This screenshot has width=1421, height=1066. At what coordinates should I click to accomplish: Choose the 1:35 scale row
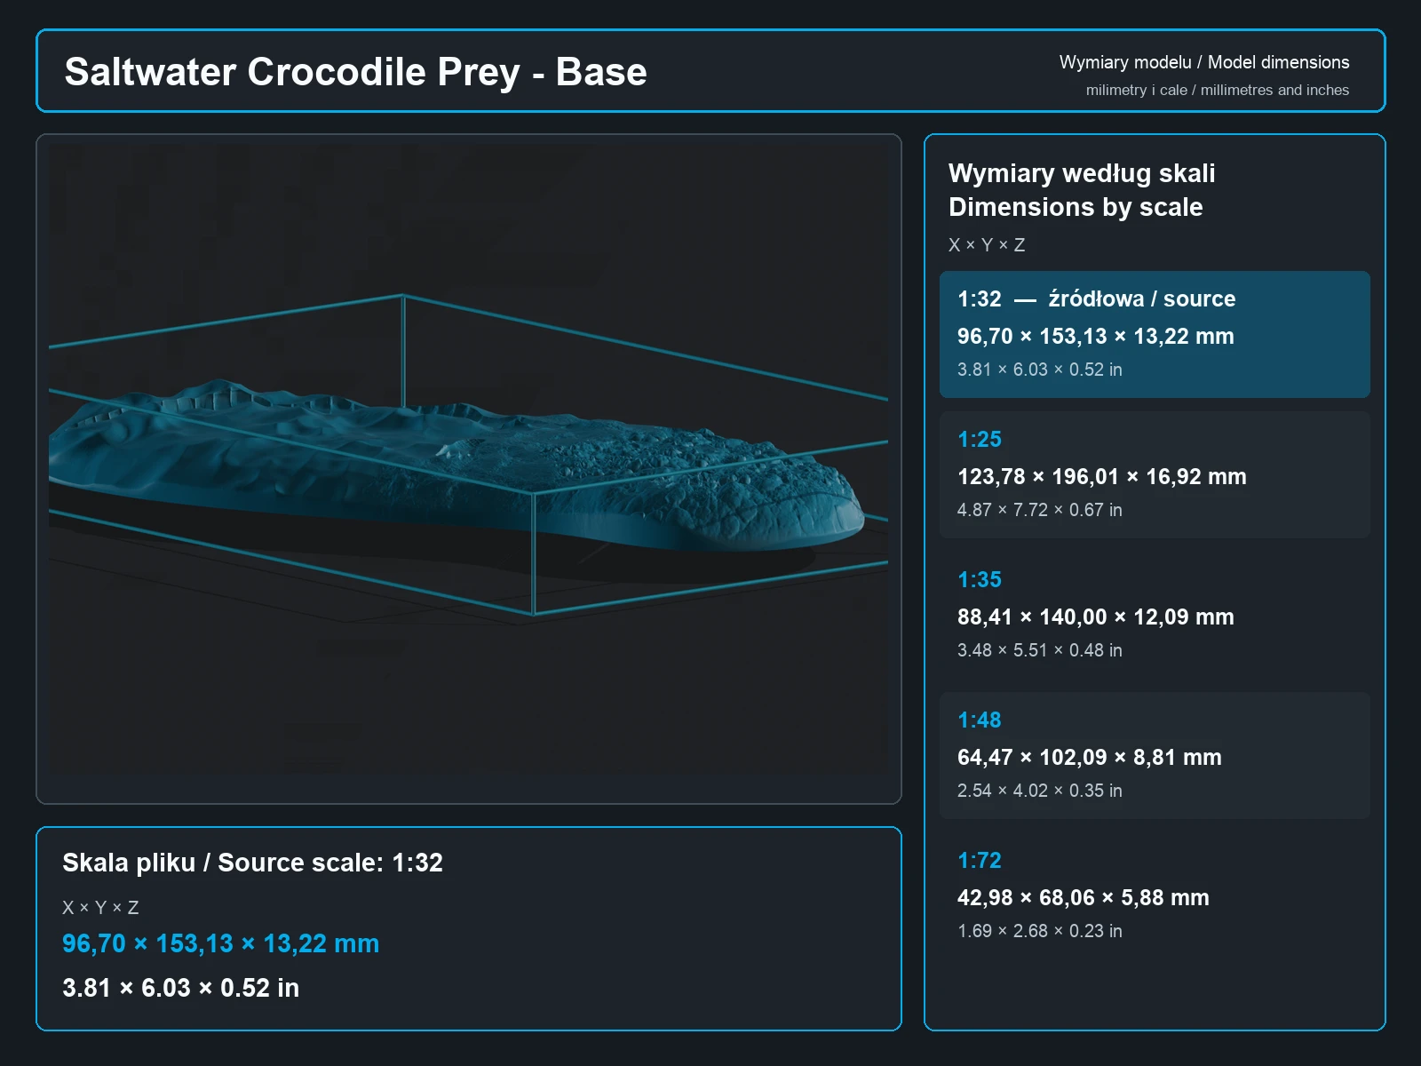(1155, 615)
